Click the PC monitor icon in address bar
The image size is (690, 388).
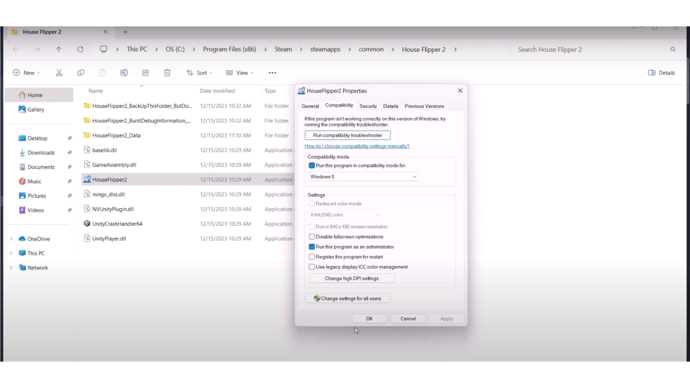click(103, 49)
